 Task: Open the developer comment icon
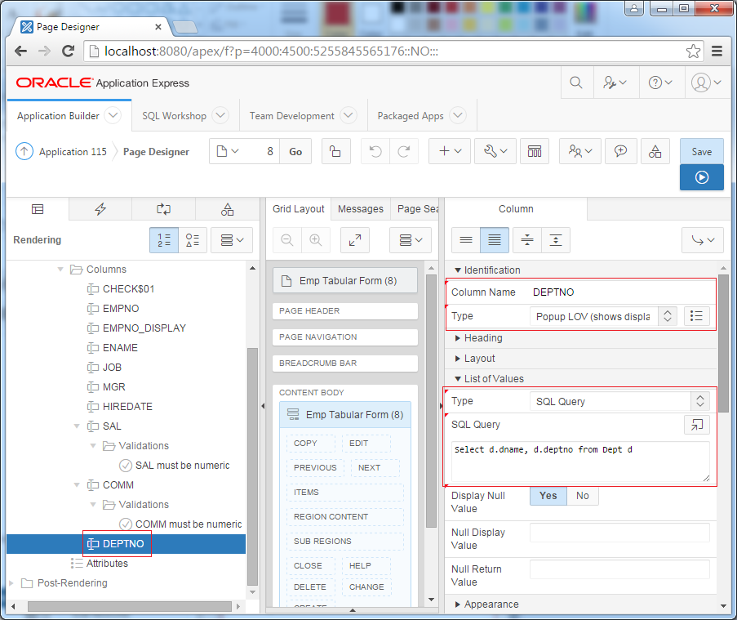pyautogui.click(x=620, y=151)
